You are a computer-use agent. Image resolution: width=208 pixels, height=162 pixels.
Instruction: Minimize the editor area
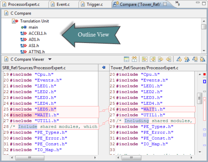coord(198,2)
